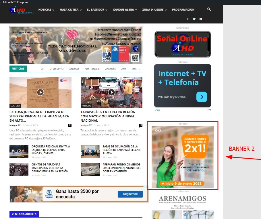Viewport: 261px width, 219px height.
Task: Play the Huantajaya article video
Action: (40, 92)
